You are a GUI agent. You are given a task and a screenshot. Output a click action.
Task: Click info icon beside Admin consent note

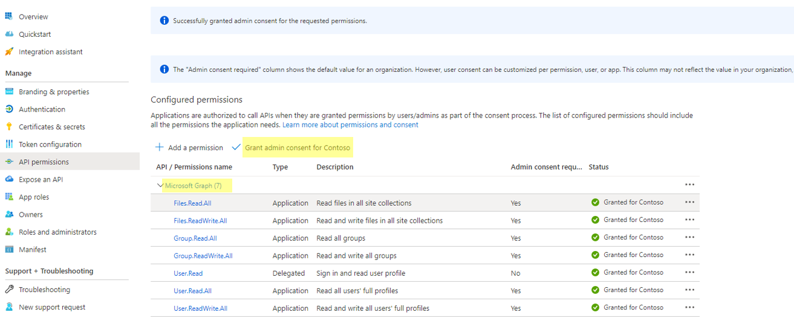click(164, 69)
